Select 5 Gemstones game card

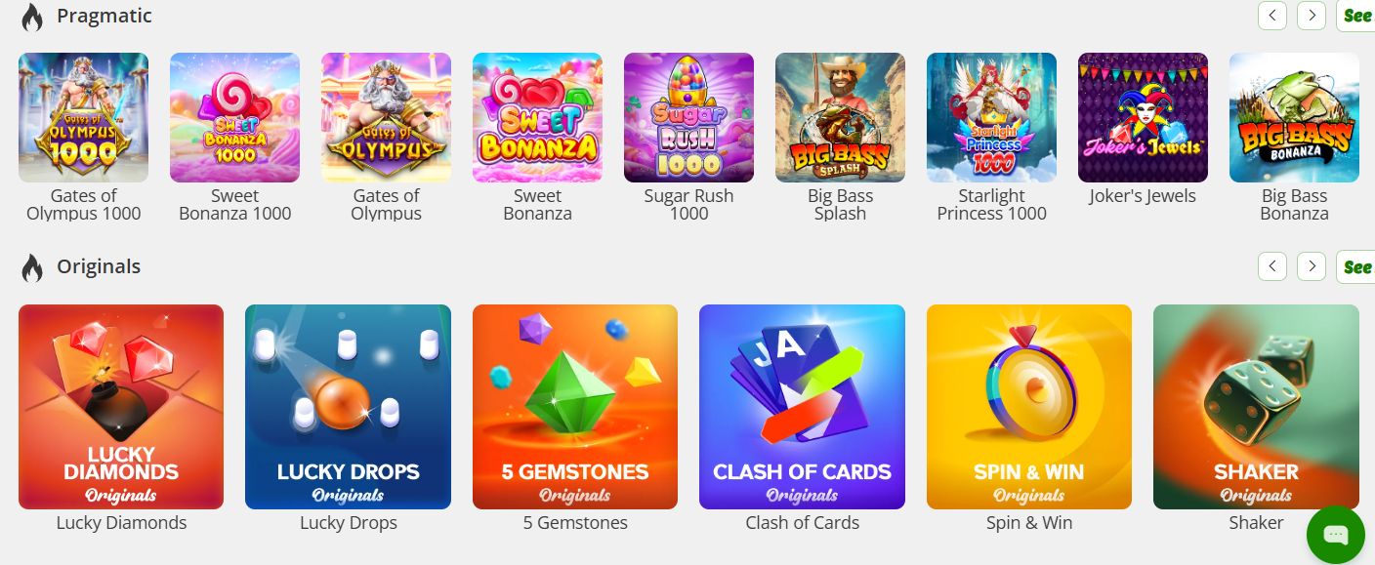click(575, 407)
